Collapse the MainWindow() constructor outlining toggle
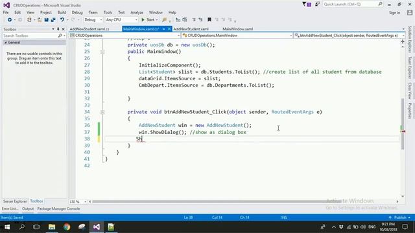This screenshot has width=415, height=233. tap(102, 52)
